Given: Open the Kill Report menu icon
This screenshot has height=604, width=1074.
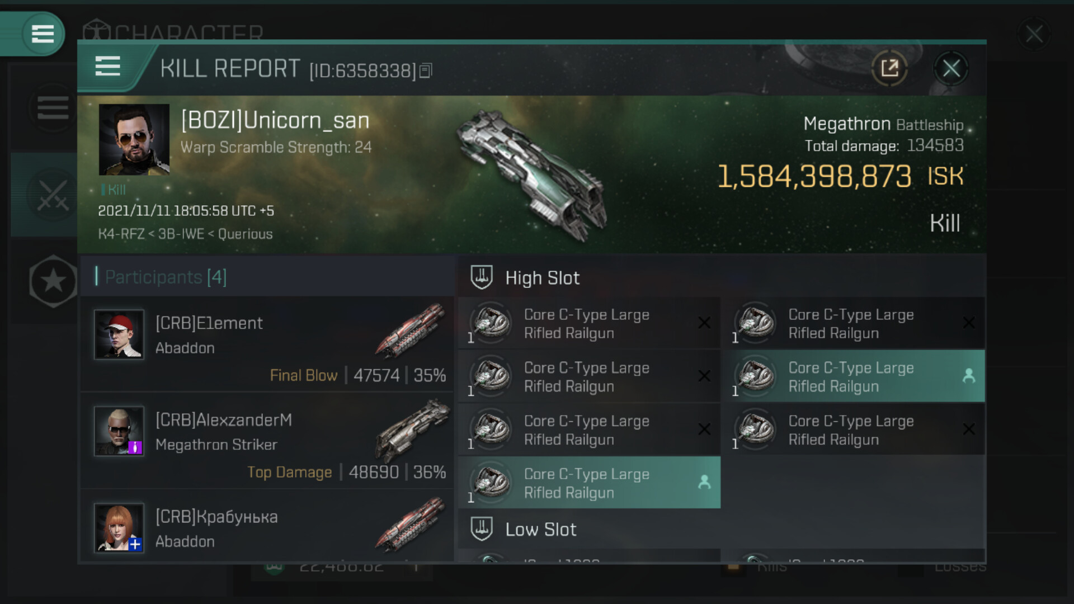Looking at the screenshot, I should (107, 66).
